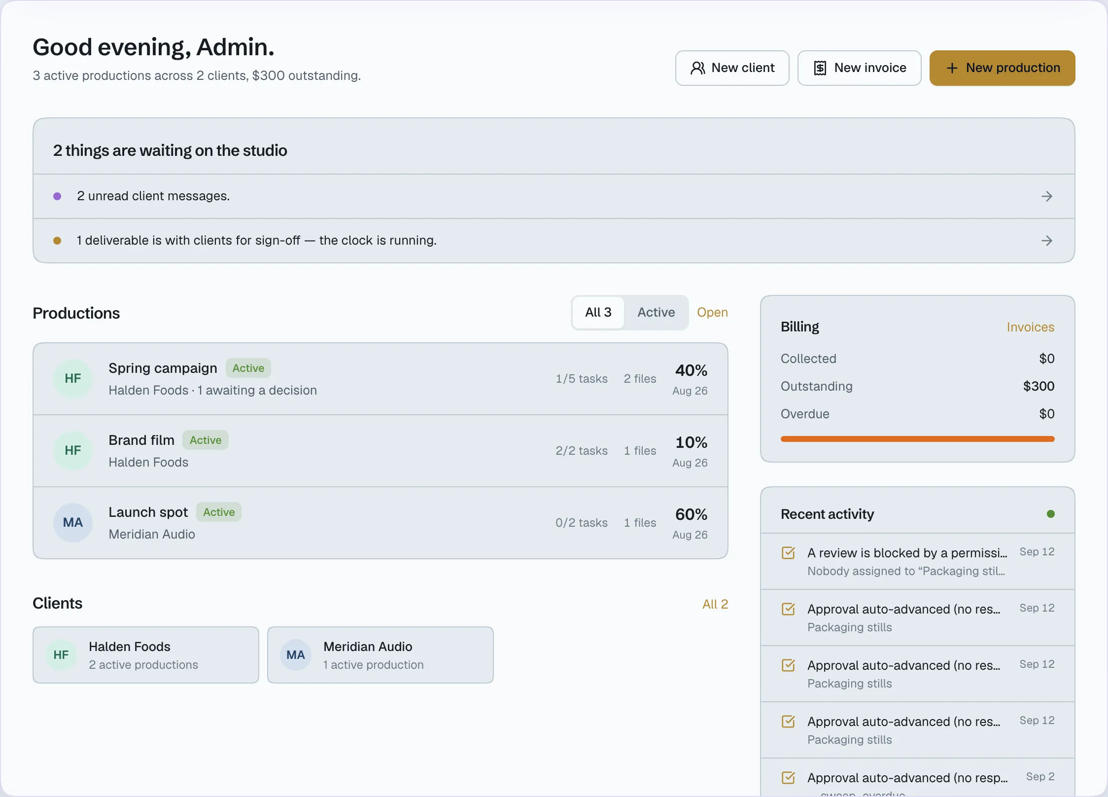Open arrow for unread client messages row

pos(1047,196)
